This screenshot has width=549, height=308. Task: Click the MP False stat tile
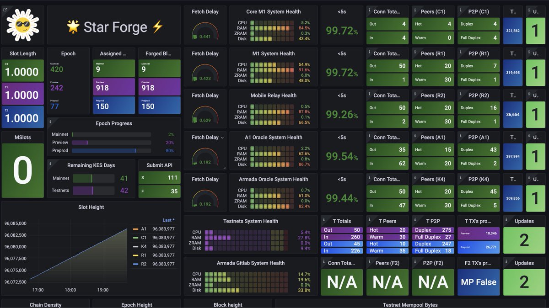478,282
